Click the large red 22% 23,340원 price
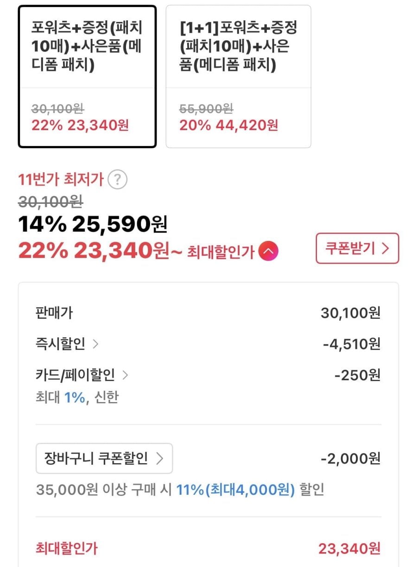Image resolution: width=417 pixels, height=567 pixels. tap(94, 251)
